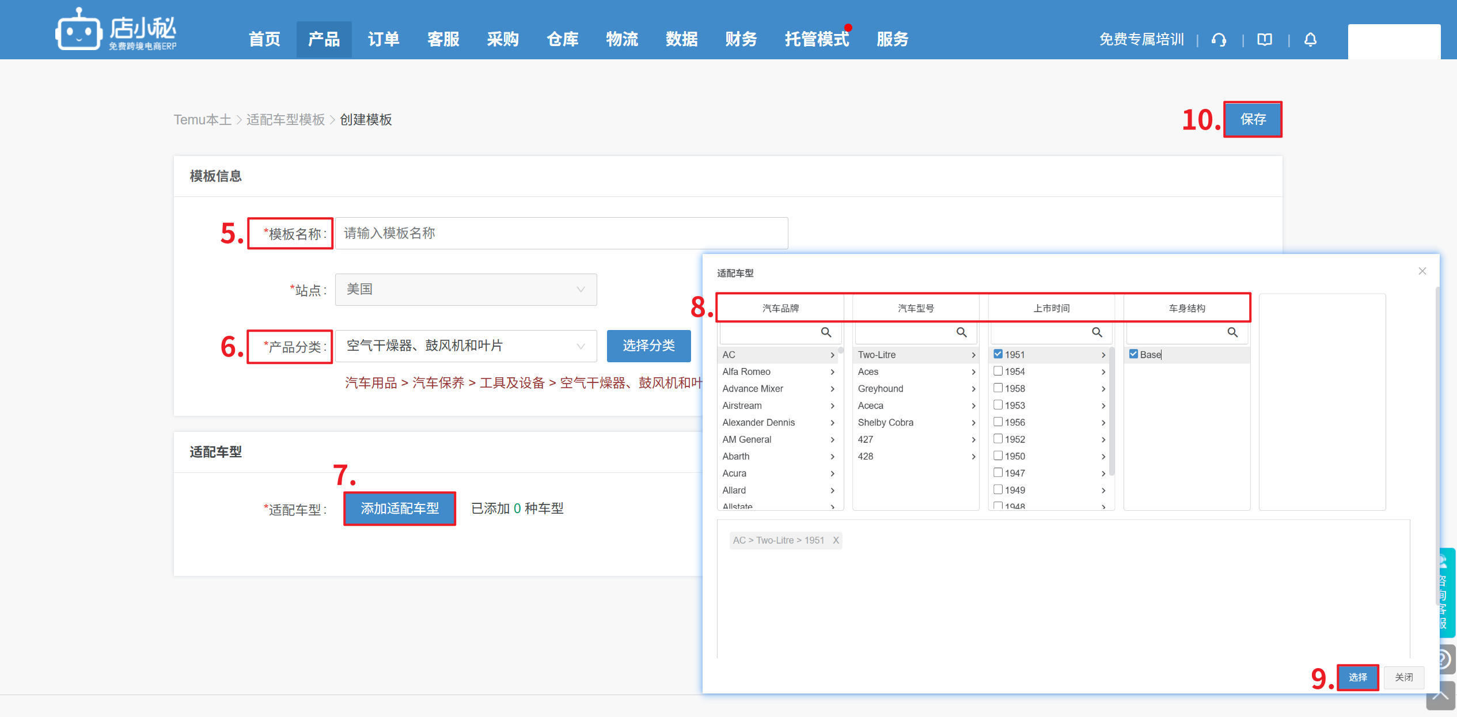
Task: Click the 添加适配车型 button
Action: (400, 509)
